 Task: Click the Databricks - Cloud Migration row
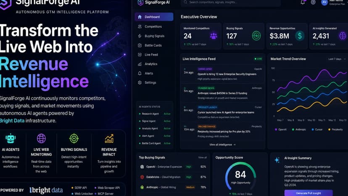[173, 177]
